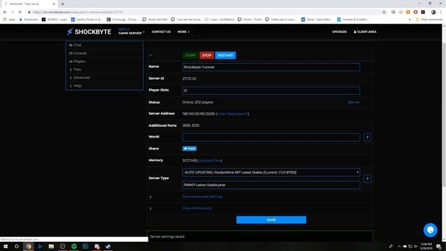The width and height of the screenshot is (446, 251).
Task: Open the Contact Us nav item
Action: [x=161, y=31]
